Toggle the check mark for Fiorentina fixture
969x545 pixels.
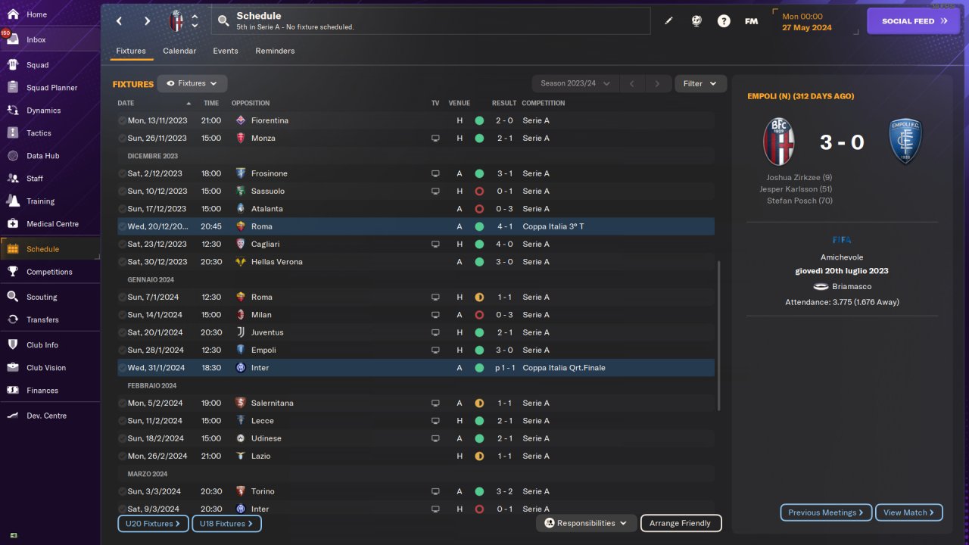point(122,120)
